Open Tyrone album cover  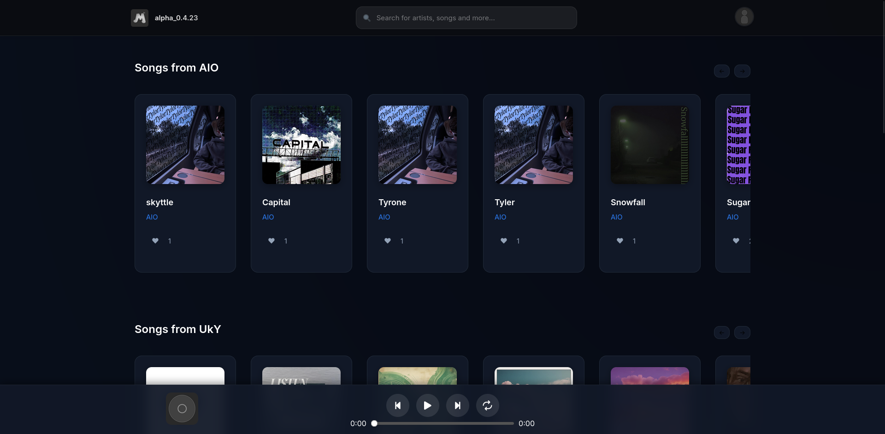pos(418,145)
